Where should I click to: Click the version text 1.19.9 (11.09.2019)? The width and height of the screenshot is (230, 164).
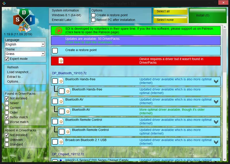click(x=18, y=34)
